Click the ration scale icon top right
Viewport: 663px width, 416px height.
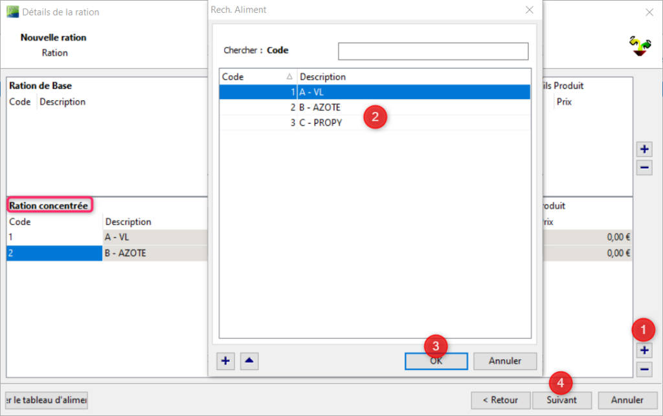tap(640, 46)
